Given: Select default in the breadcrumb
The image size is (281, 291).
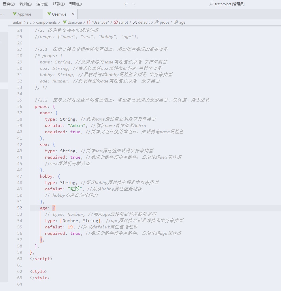Looking at the screenshot, I should 144,22.
